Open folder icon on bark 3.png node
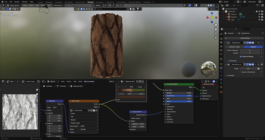The width and height of the screenshot is (265, 140). (94, 111)
